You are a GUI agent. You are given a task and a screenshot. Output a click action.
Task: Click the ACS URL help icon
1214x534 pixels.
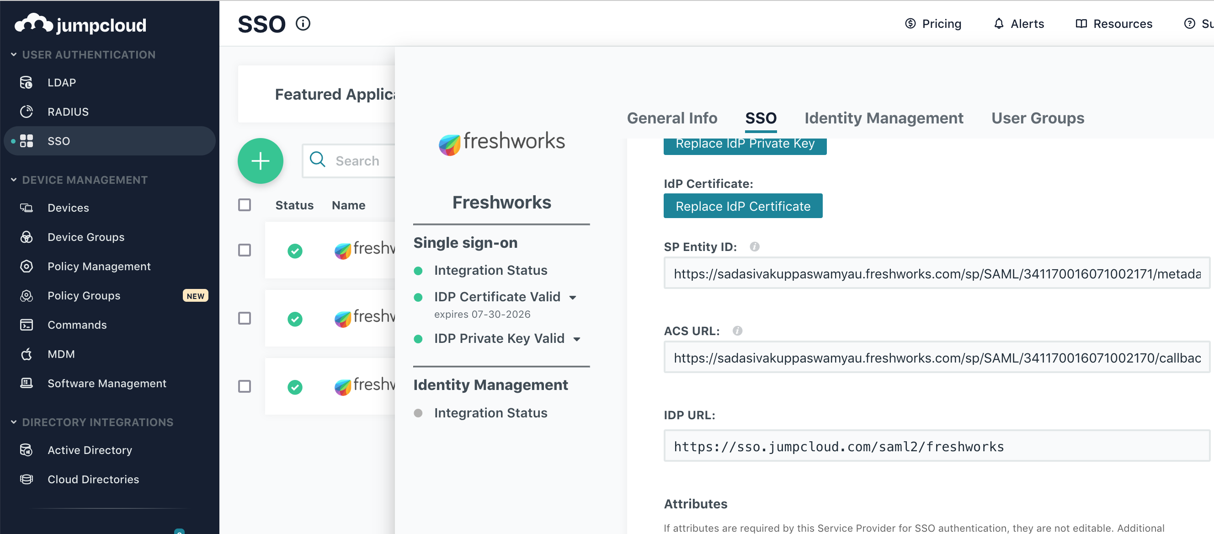[x=738, y=331]
